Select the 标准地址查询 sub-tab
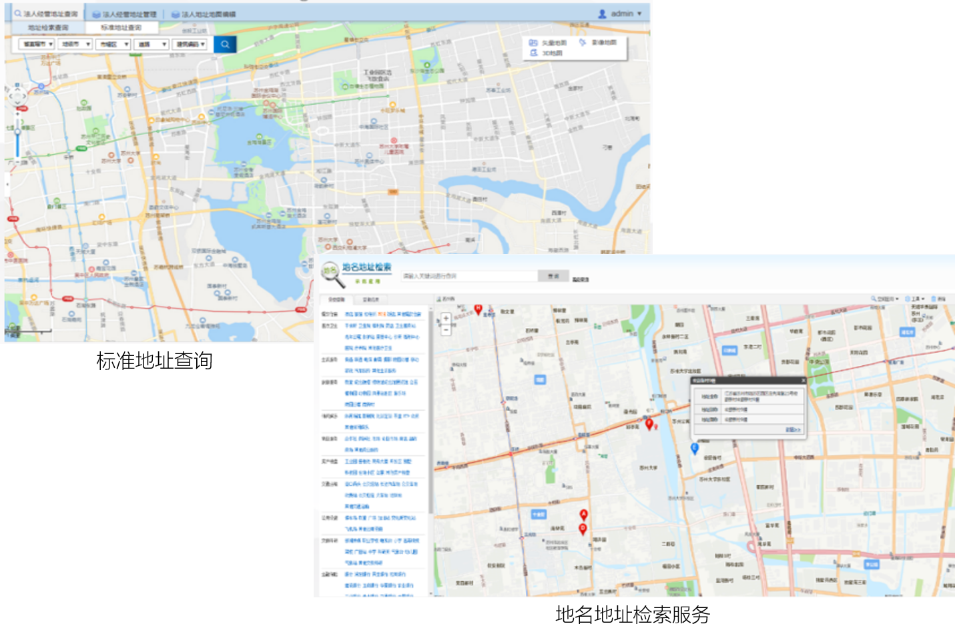The width and height of the screenshot is (955, 638). (121, 27)
